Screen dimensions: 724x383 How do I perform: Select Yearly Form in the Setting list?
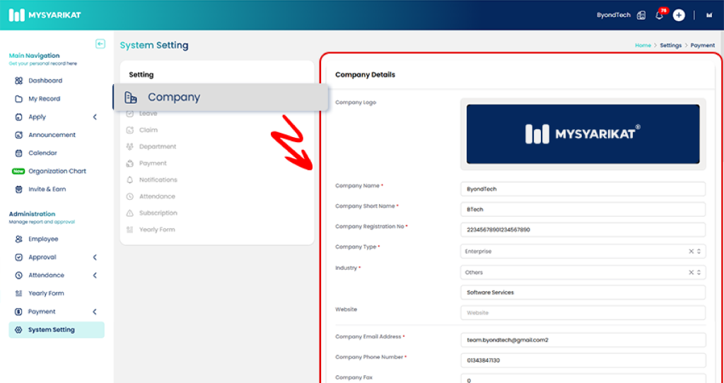tap(157, 230)
